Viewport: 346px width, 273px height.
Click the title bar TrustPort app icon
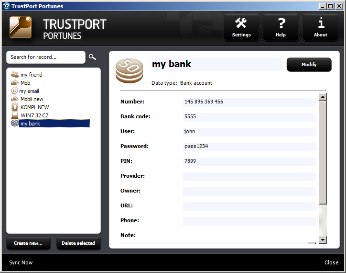click(x=7, y=6)
